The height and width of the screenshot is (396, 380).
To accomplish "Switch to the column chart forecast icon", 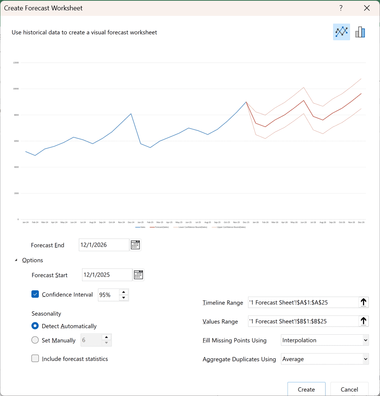I will click(x=360, y=32).
